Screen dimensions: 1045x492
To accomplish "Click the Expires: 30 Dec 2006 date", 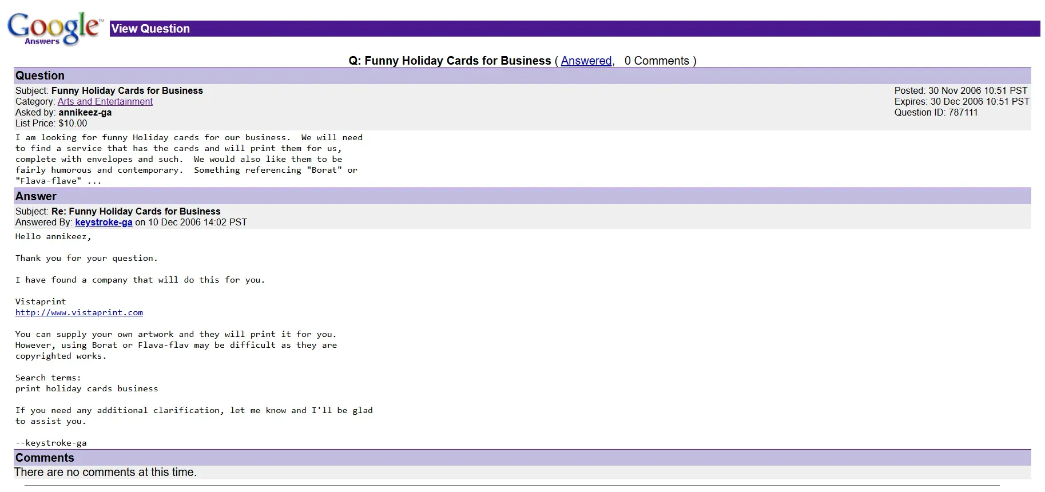I will click(962, 101).
